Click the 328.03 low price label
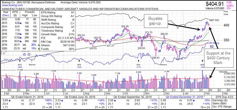The width and height of the screenshot is (237, 110). (93, 48)
